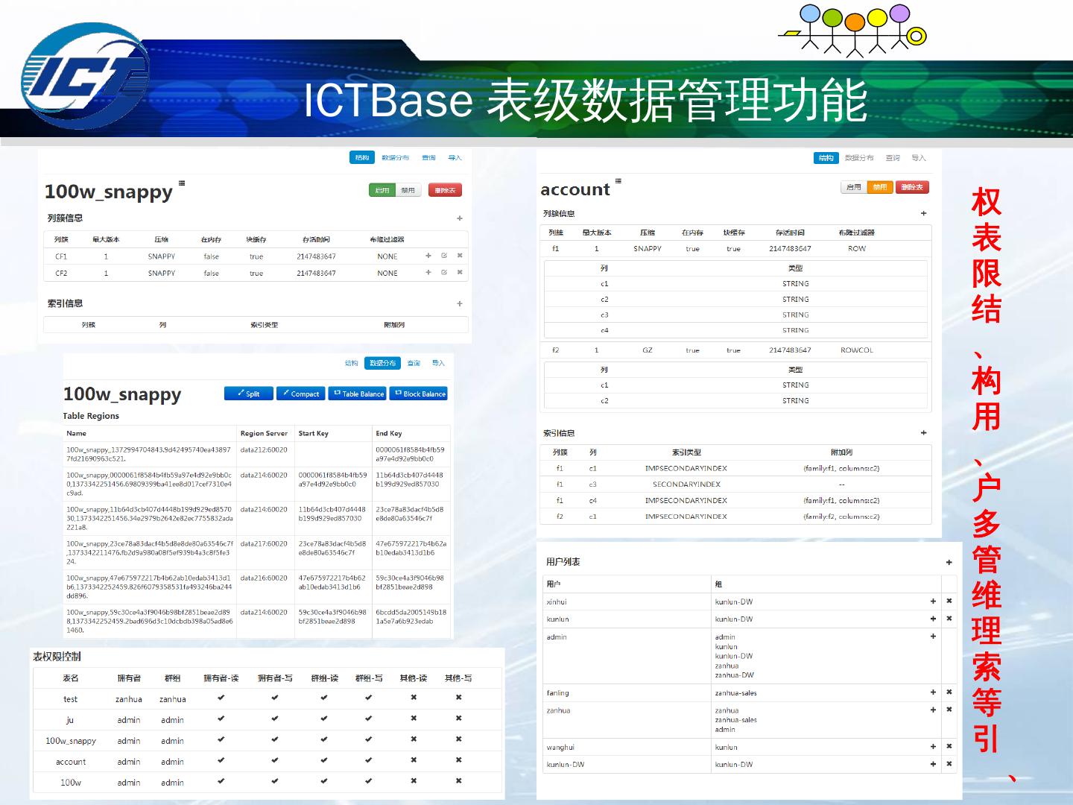
Task: Add a group to user fanling
Action: click(933, 692)
